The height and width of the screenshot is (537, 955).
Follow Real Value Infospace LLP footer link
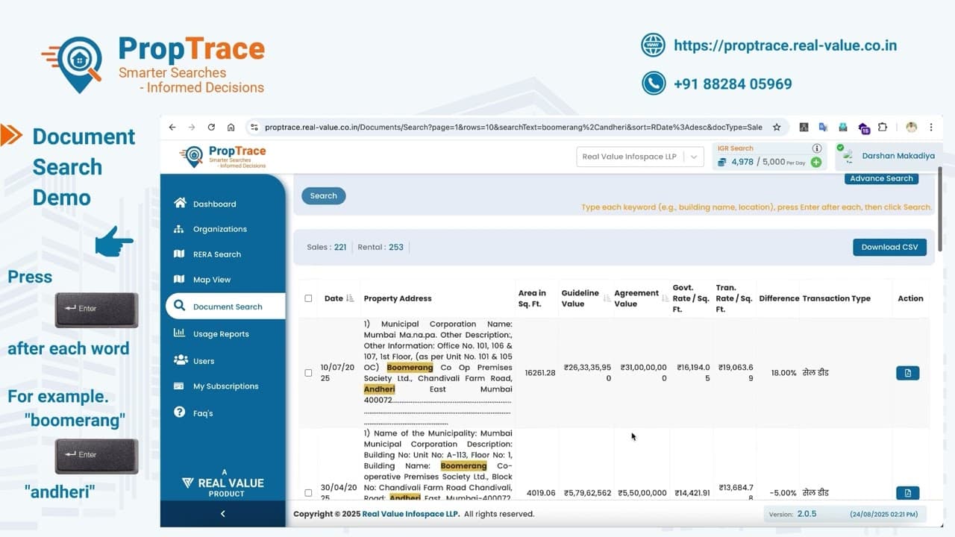point(410,514)
